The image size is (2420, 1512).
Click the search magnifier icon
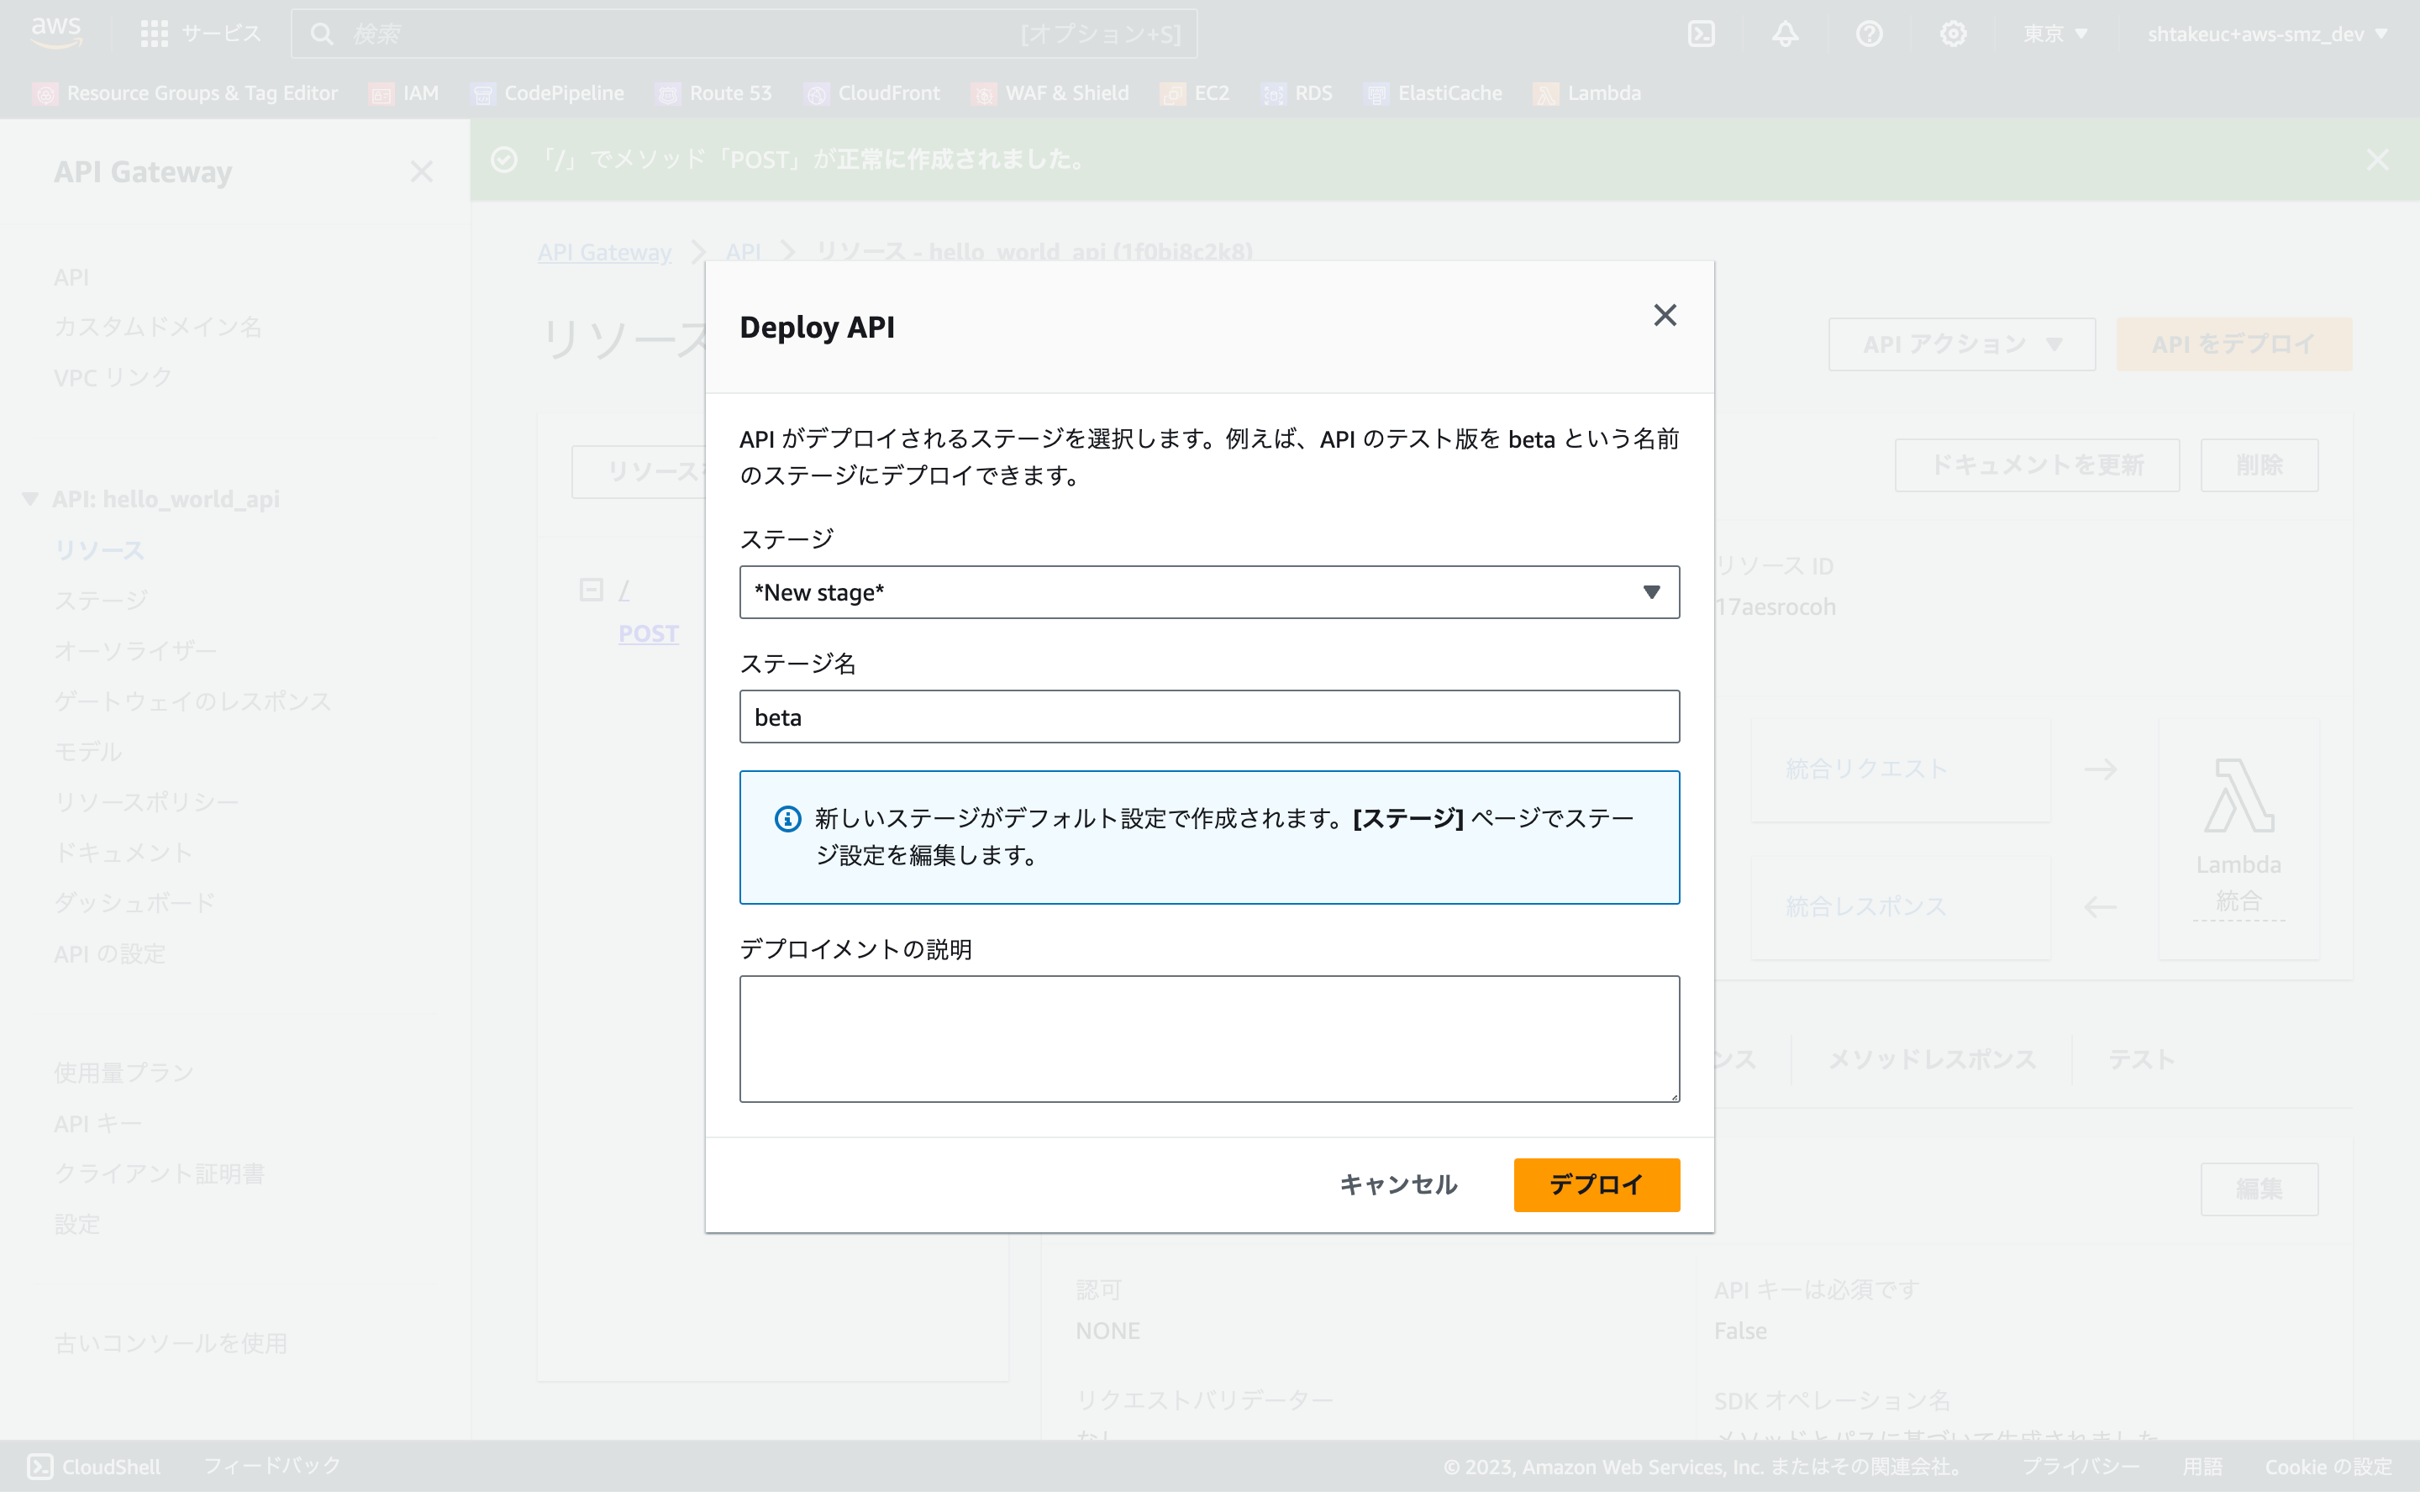tap(321, 34)
